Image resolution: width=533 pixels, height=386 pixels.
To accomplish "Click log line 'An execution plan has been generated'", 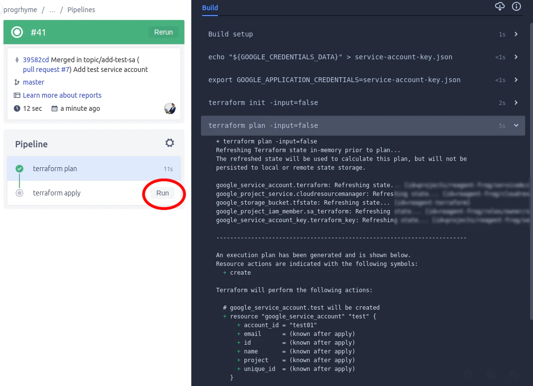I will pos(313,255).
